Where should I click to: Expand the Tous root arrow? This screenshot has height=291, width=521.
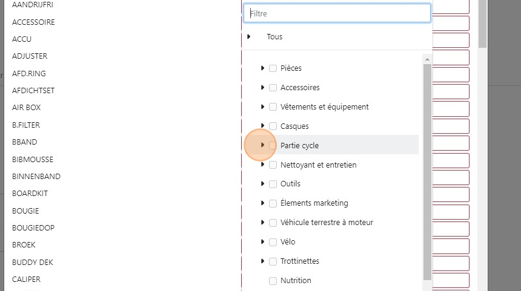tap(249, 37)
